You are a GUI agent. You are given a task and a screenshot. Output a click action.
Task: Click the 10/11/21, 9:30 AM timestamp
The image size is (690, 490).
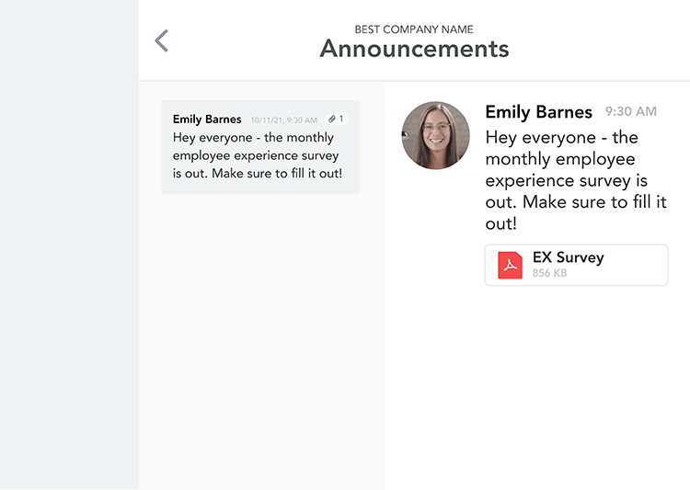point(284,120)
